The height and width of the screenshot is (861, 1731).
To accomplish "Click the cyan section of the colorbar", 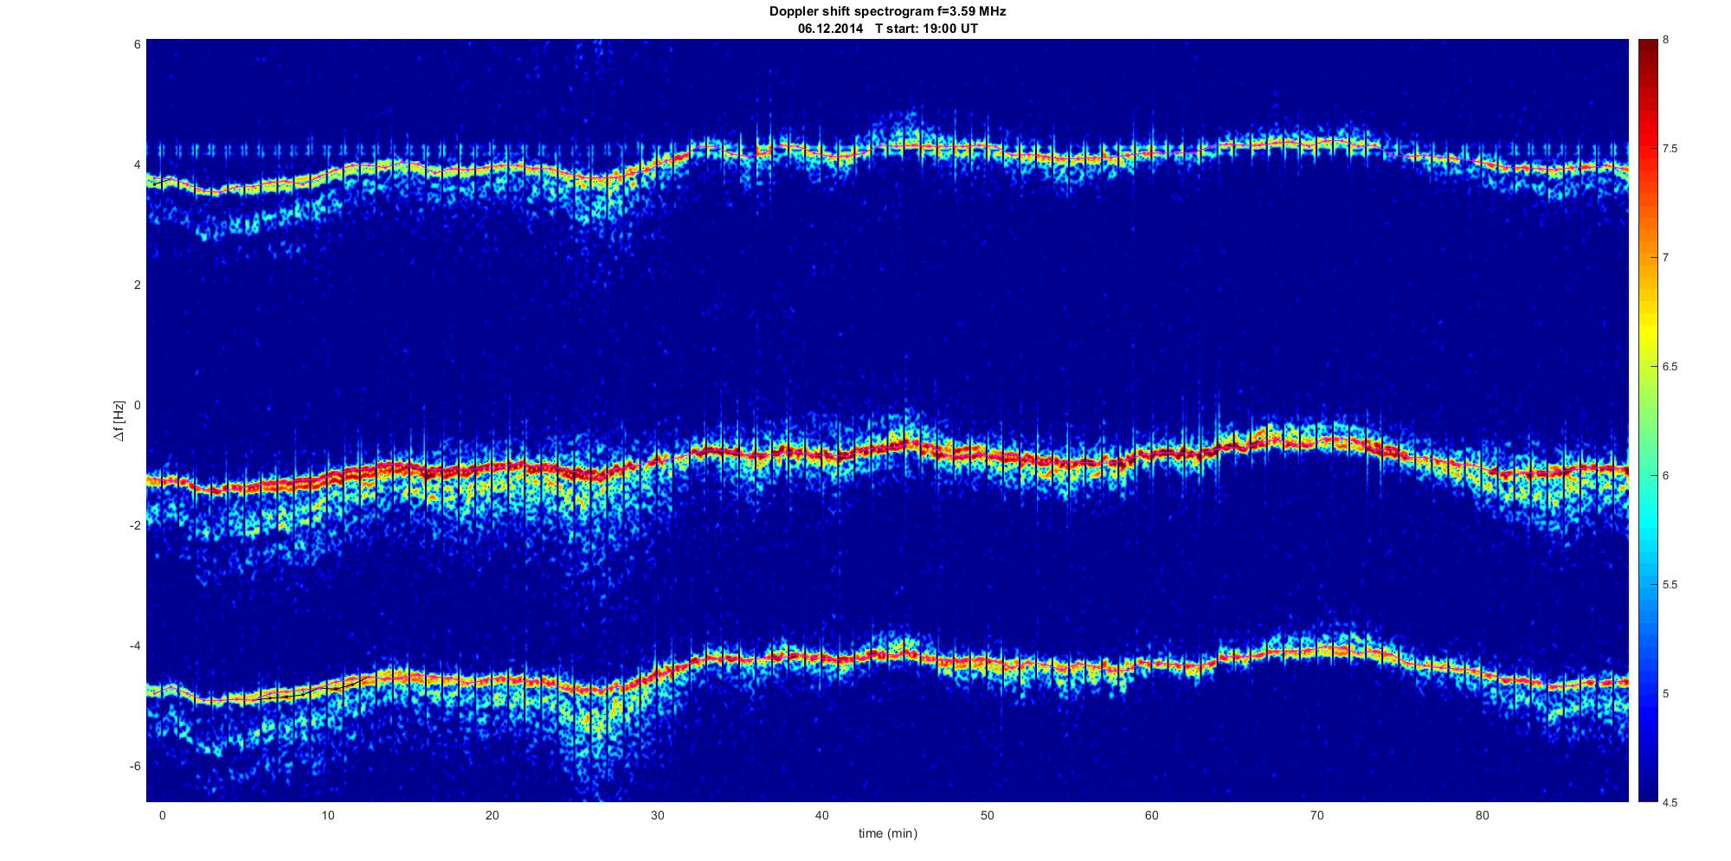I will point(1648,524).
